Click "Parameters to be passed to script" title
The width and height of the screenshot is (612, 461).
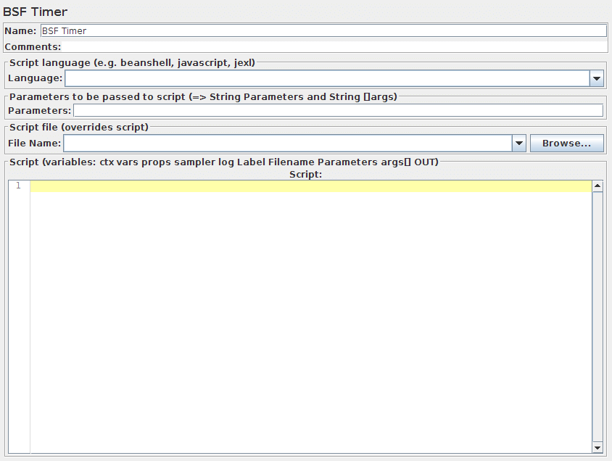[x=203, y=96]
